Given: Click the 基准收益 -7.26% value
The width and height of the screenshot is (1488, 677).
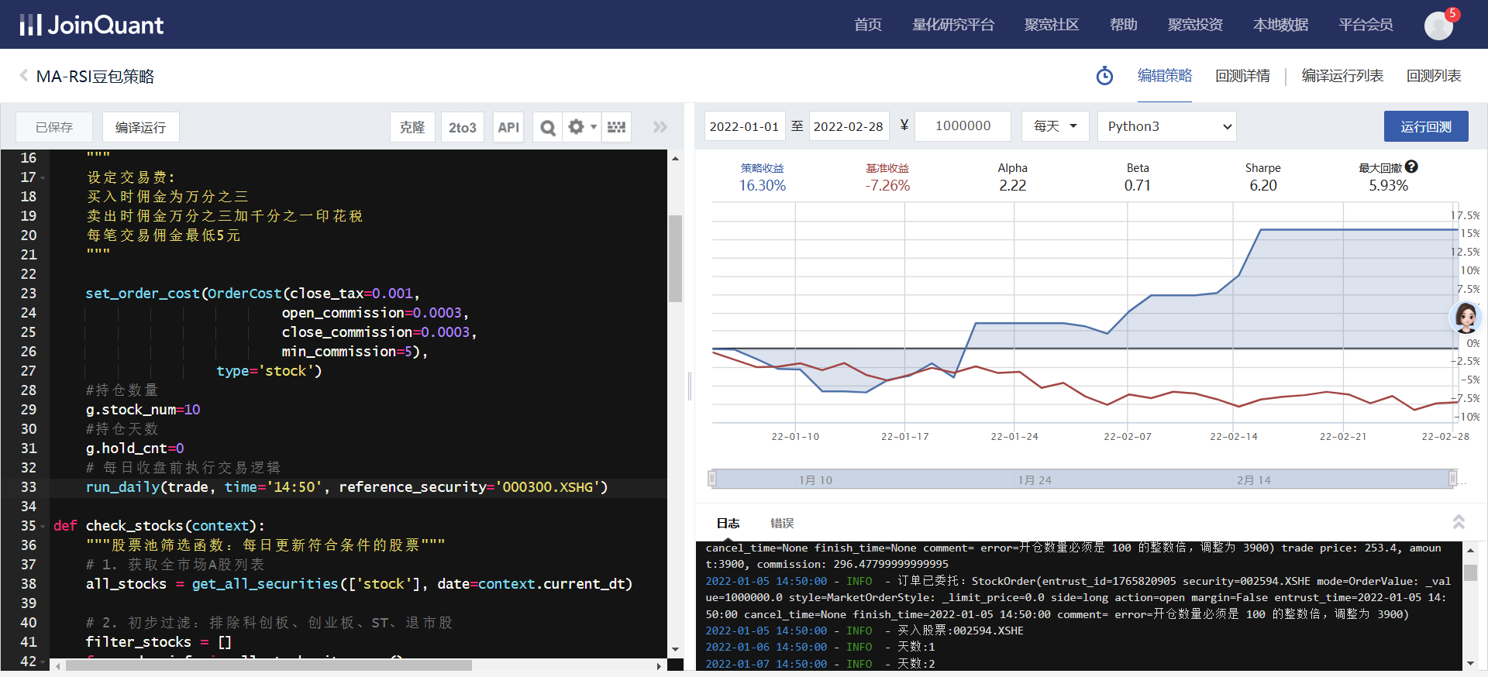Looking at the screenshot, I should point(887,186).
